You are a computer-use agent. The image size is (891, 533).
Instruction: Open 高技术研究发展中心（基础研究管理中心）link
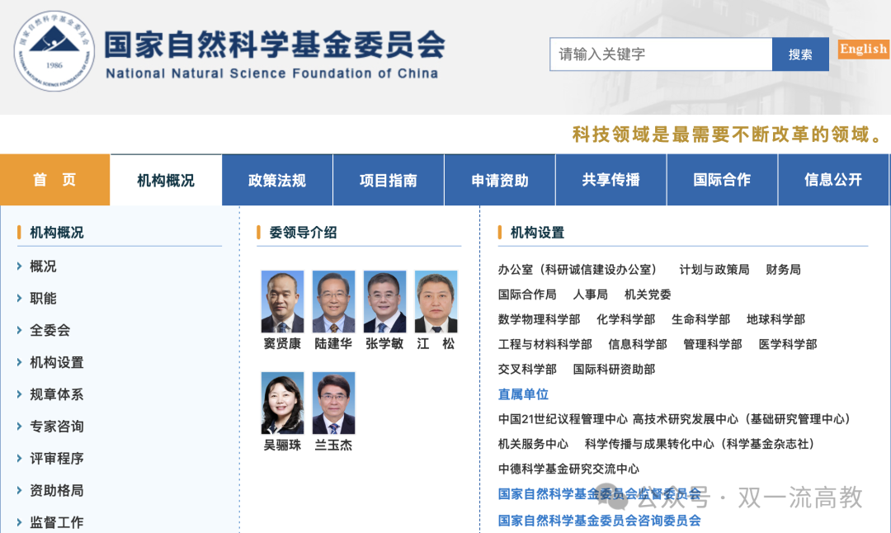coord(742,419)
